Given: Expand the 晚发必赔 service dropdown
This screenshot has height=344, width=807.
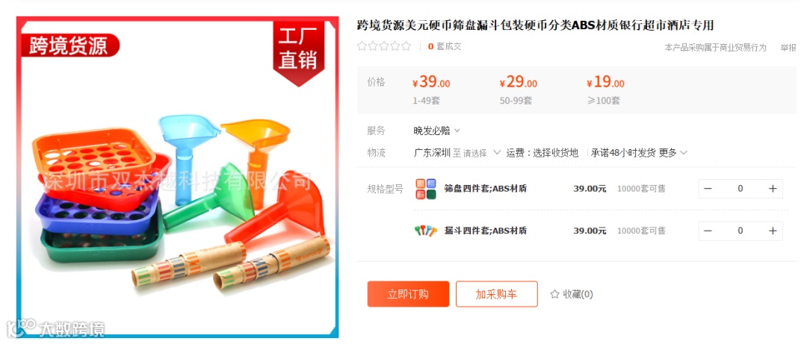Looking at the screenshot, I should [436, 131].
